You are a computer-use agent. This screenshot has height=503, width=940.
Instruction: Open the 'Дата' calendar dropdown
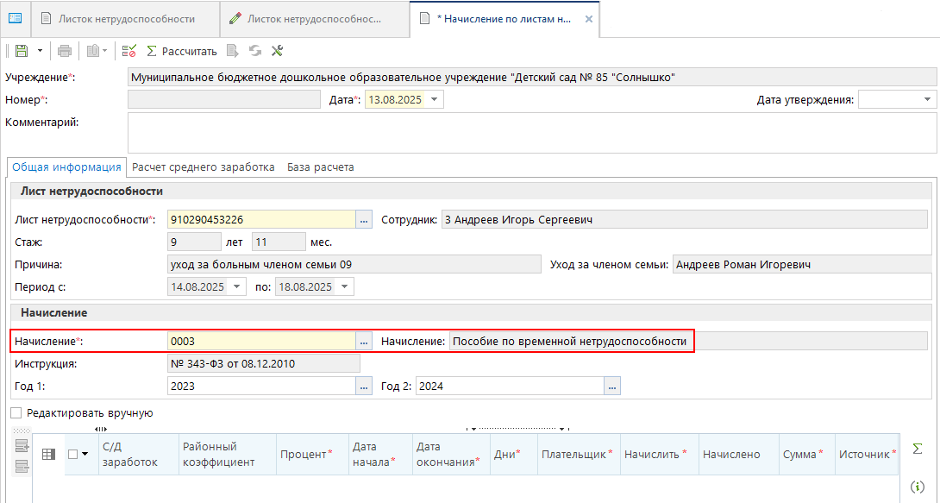[x=434, y=100]
